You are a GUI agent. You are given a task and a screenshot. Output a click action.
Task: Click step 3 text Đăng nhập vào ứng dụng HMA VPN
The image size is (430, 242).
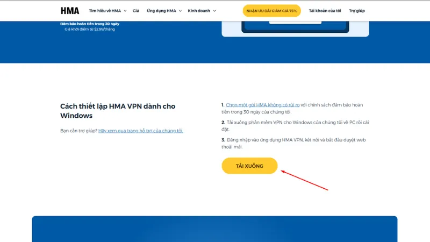293,143
